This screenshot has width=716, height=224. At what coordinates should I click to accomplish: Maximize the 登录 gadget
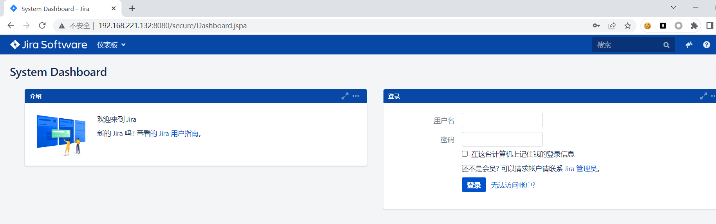click(703, 96)
